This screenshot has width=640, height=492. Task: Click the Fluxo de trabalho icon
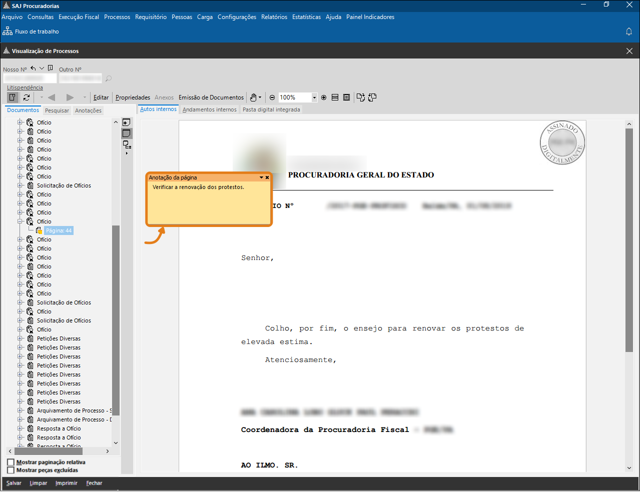click(8, 31)
